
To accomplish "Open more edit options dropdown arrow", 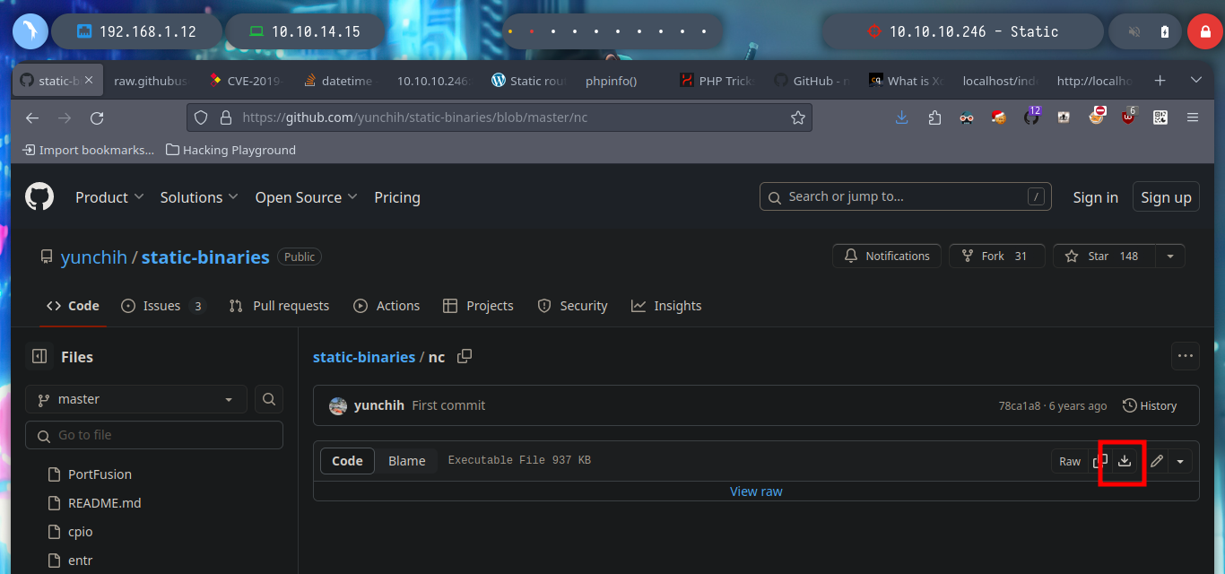I will click(x=1180, y=461).
